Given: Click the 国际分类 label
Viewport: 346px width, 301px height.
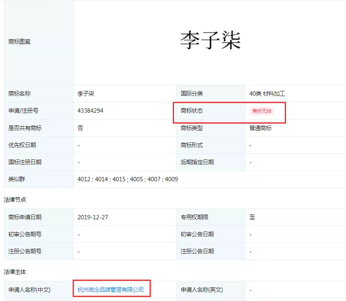Looking at the screenshot, I should [x=192, y=93].
